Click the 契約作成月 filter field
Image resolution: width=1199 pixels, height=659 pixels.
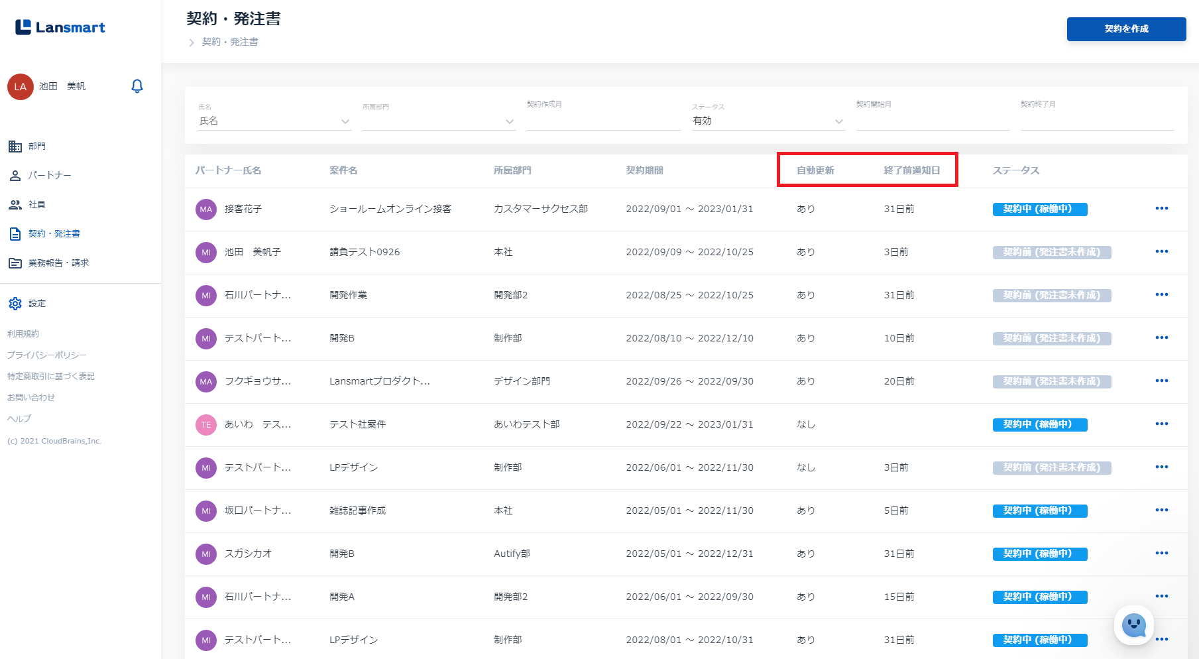tap(603, 121)
